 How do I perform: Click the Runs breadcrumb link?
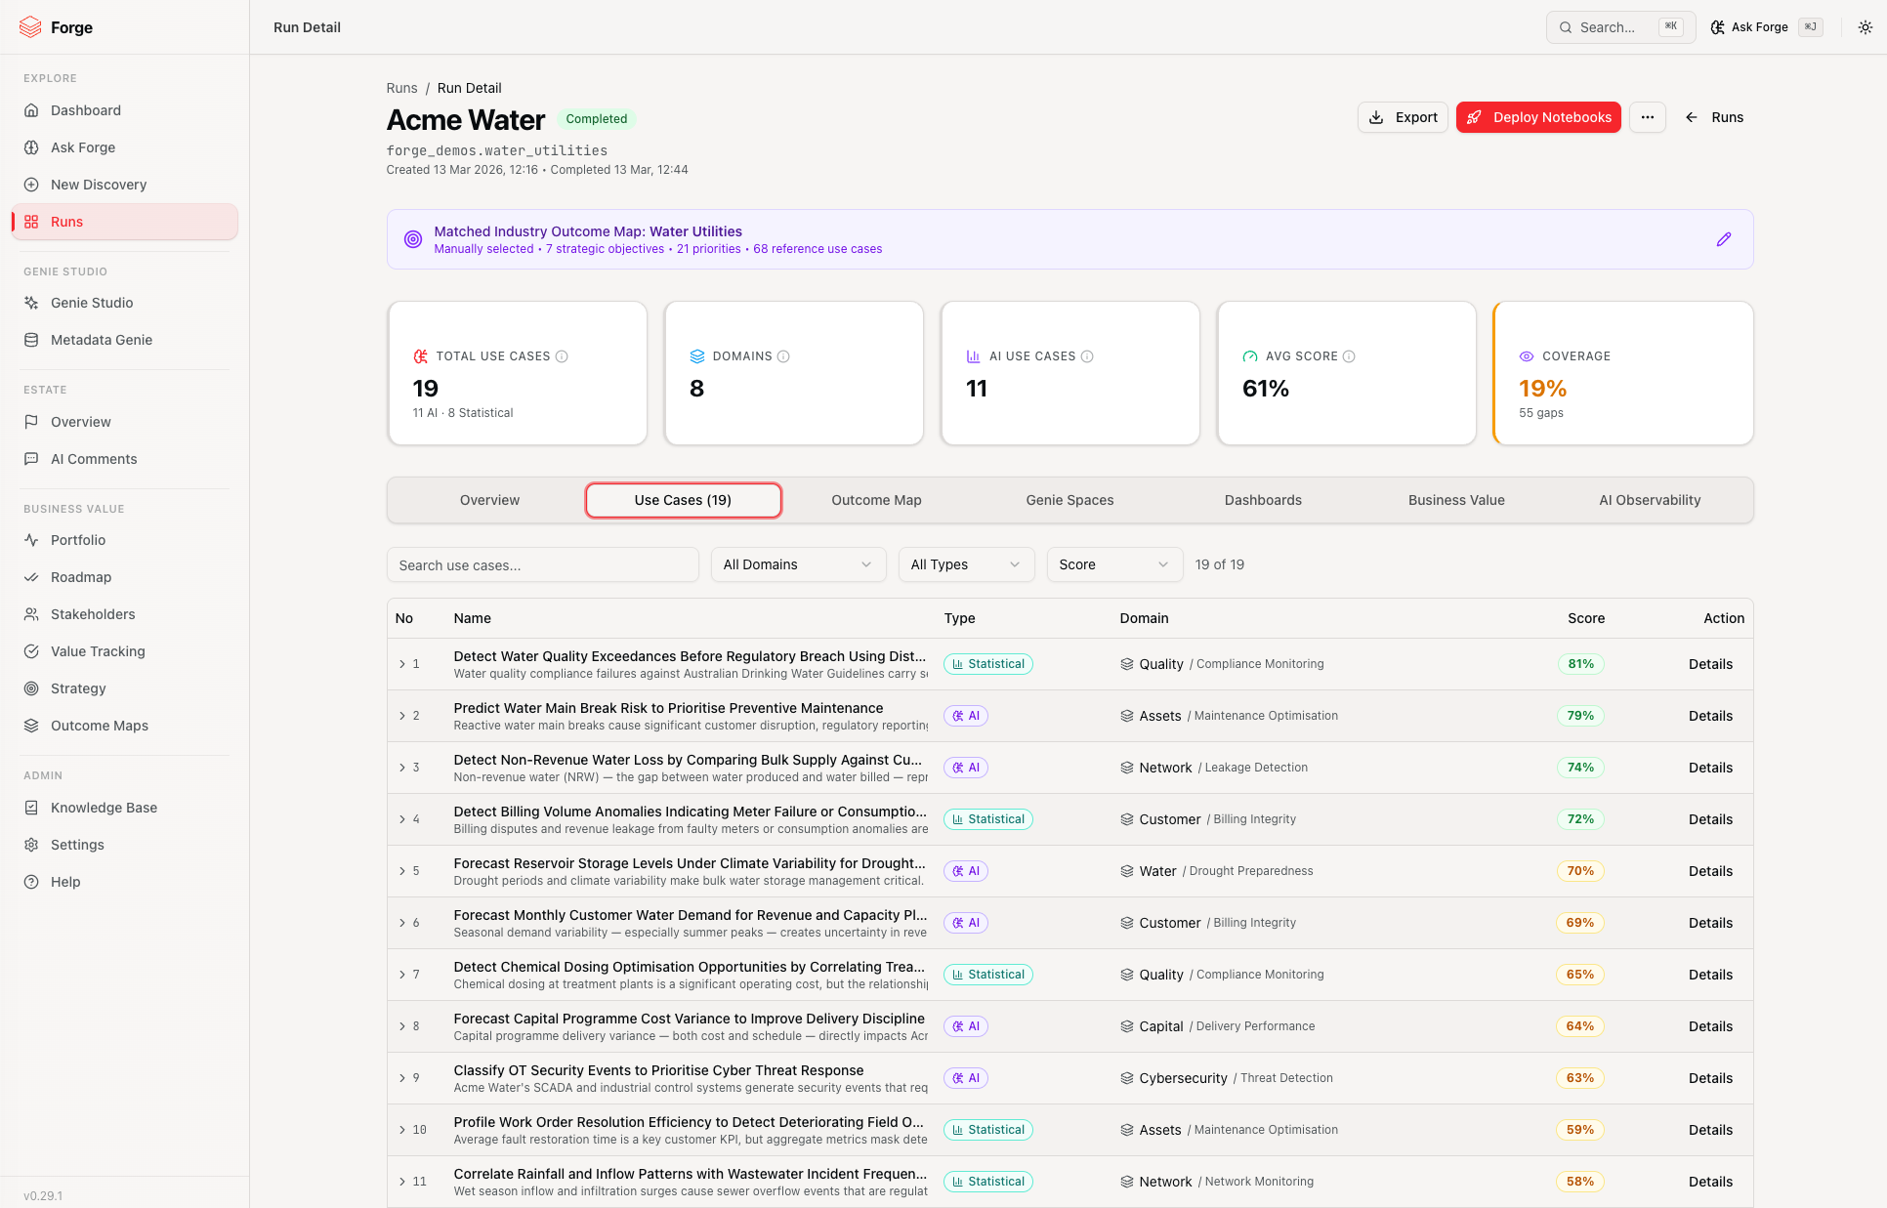click(x=401, y=88)
